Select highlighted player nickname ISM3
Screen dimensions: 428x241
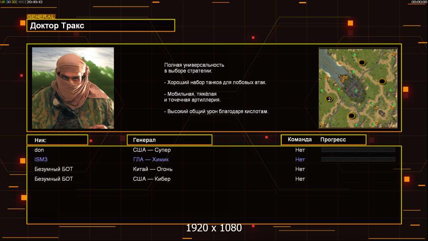(x=41, y=159)
